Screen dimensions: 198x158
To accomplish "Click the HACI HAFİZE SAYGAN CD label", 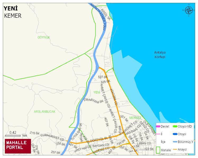I will [91, 147].
